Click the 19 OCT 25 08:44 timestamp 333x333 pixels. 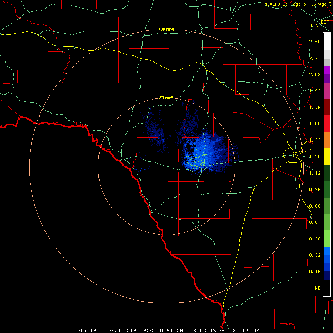[235, 330]
